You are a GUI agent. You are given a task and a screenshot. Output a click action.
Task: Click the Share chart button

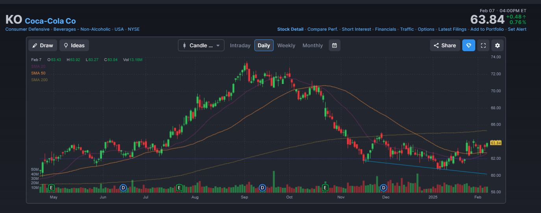[445, 45]
